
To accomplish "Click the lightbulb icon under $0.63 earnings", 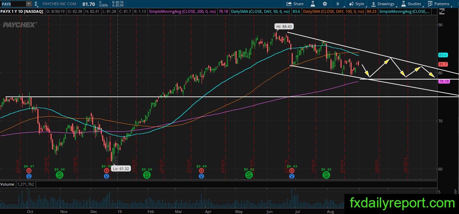I will 293,176.
